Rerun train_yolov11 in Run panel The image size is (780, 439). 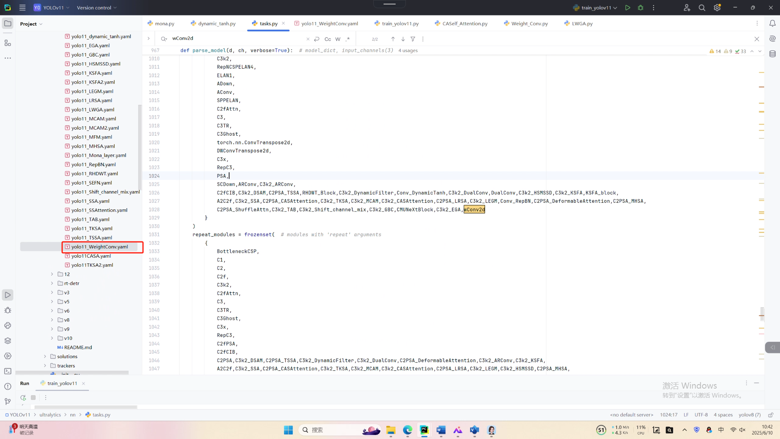[23, 398]
